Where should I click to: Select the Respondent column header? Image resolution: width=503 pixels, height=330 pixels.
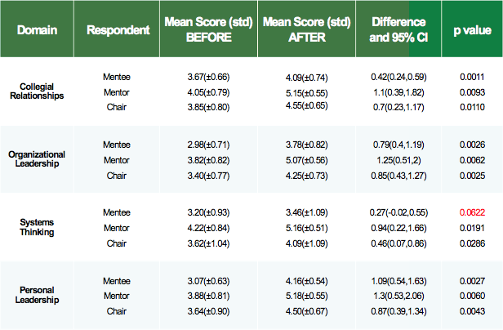click(117, 30)
